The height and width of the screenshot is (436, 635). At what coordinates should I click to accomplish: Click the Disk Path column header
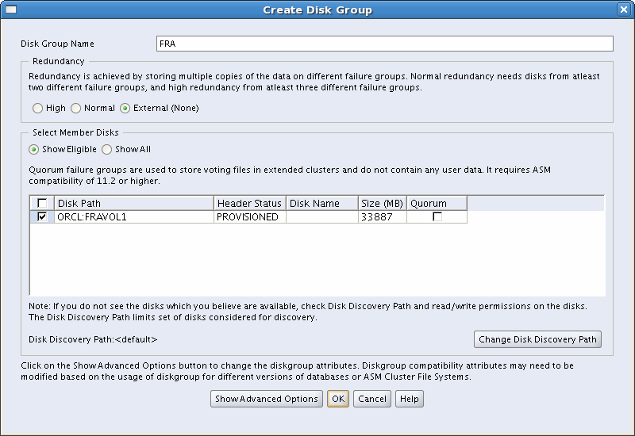coord(133,204)
